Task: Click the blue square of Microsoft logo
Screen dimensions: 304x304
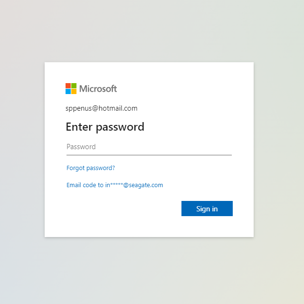Action: [x=68, y=91]
